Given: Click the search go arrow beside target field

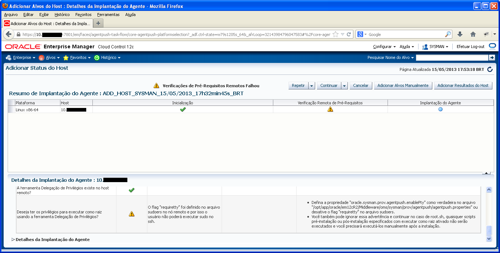Looking at the screenshot, I should (492, 57).
